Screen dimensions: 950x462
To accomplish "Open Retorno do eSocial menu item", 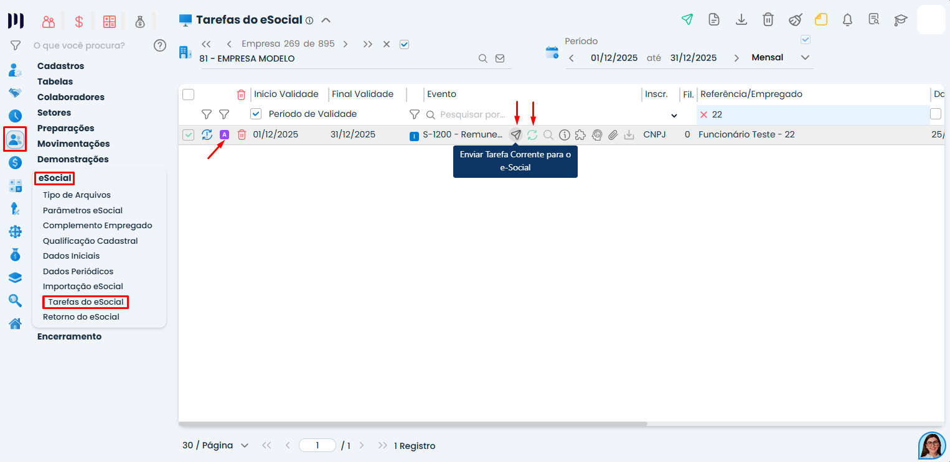I will [x=81, y=316].
